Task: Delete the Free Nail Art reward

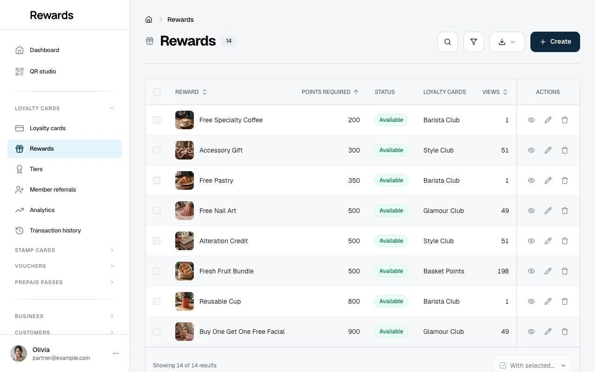Action: coord(565,211)
